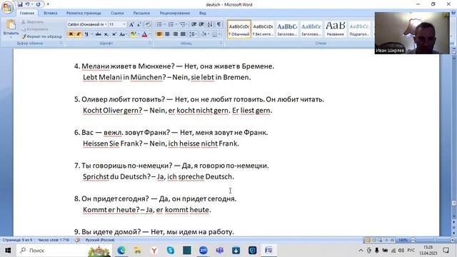Center align the paragraph
The width and height of the screenshot is (457, 257).
167,34
